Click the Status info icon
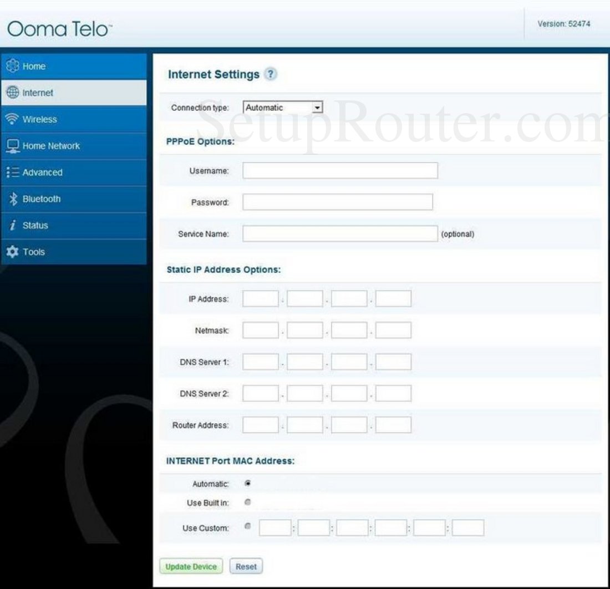Viewport: 610px width, 589px height. (x=13, y=225)
